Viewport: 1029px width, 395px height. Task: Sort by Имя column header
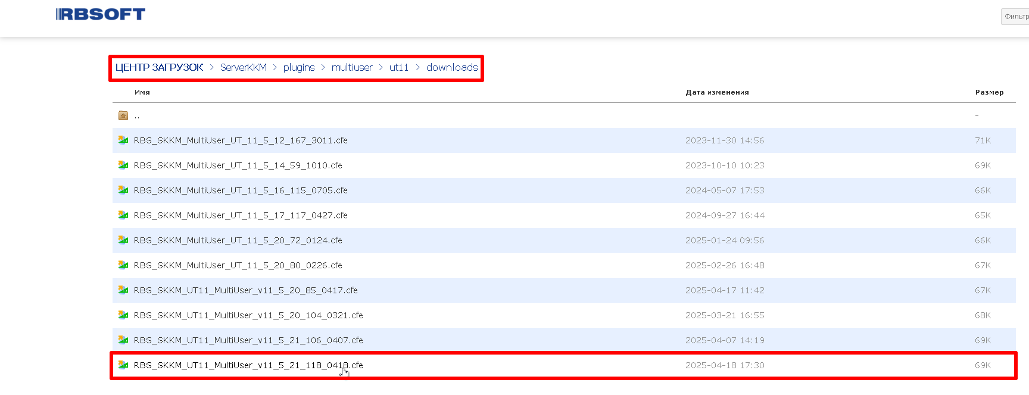tap(142, 92)
